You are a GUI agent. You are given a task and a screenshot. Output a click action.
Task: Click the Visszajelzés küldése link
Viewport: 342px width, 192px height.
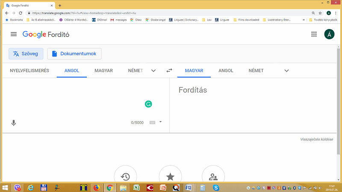[316, 140]
